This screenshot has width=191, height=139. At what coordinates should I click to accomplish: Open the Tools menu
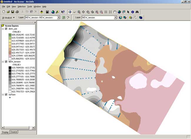point(30,6)
